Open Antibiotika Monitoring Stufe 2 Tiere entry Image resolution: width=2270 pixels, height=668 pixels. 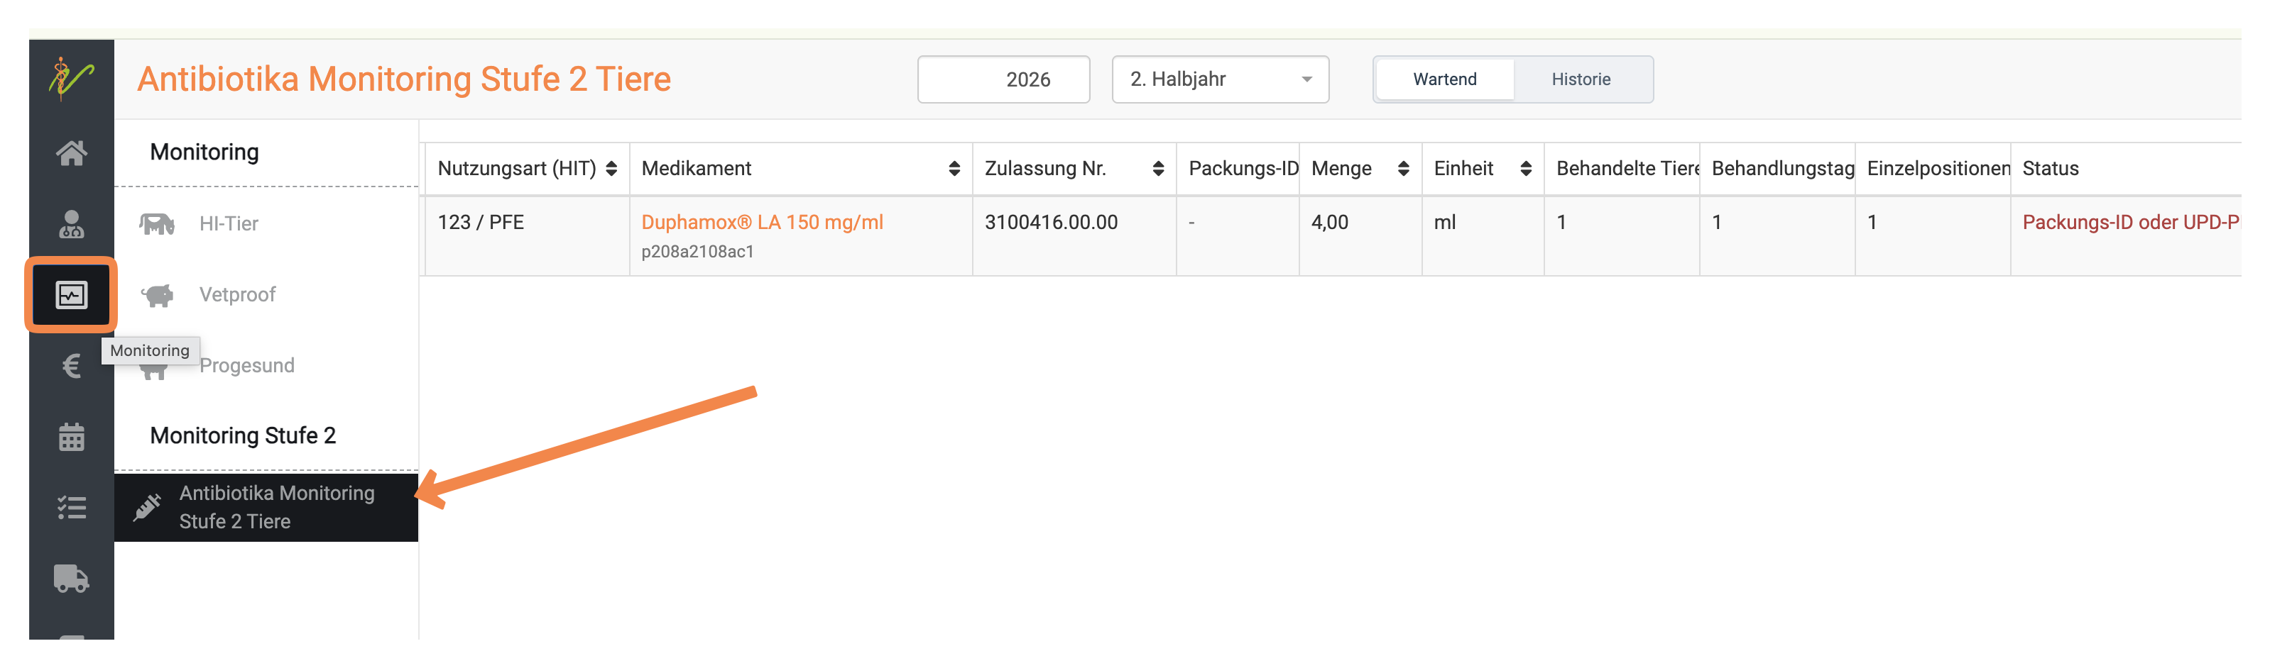pyautogui.click(x=266, y=507)
